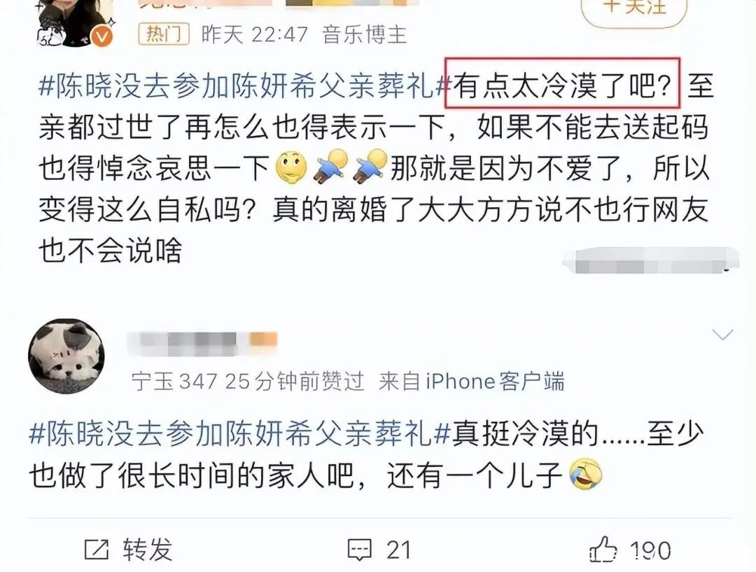
Task: Click the 音乐博主 label
Action: [365, 35]
